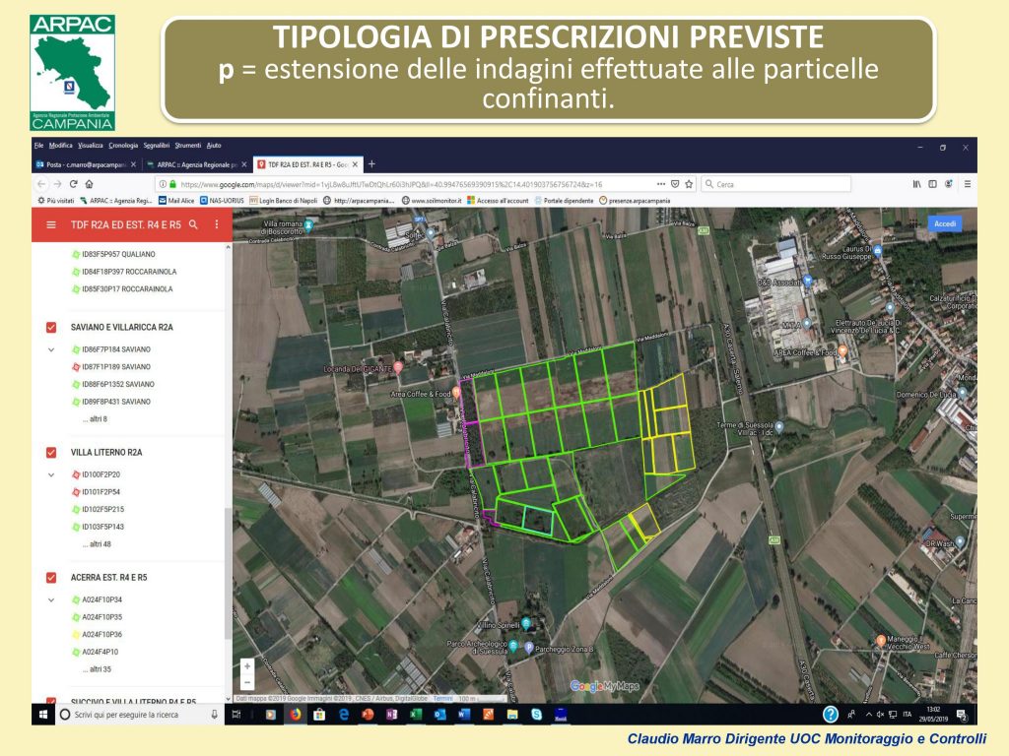Click the Accedi sign-in button
Screen dimensions: 1009x756
[945, 223]
